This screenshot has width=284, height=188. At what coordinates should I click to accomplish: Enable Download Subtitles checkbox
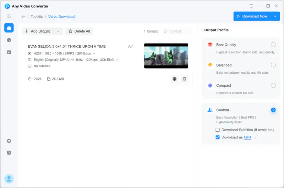218,130
